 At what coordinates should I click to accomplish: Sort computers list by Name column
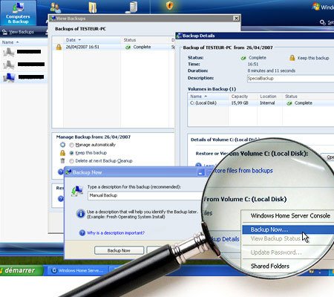coord(10,42)
